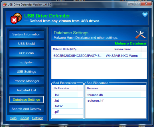Open Process Manager
This screenshot has width=154, height=127.
(27, 81)
